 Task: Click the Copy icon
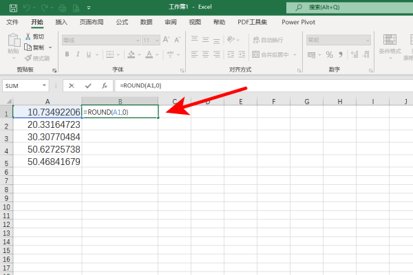point(28,47)
